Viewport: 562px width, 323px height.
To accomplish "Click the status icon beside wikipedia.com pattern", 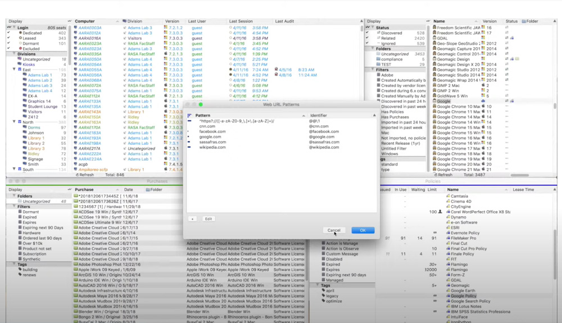I will click(189, 147).
